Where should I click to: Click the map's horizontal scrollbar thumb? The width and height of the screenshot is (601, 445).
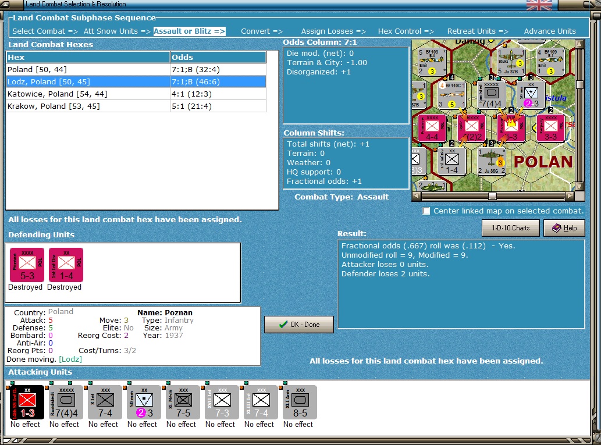[x=493, y=196]
